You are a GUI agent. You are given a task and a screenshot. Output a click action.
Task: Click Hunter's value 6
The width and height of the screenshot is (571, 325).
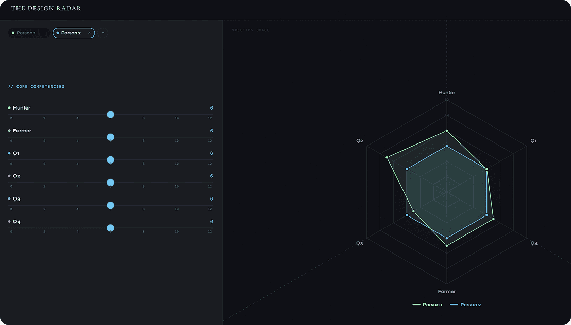212,108
